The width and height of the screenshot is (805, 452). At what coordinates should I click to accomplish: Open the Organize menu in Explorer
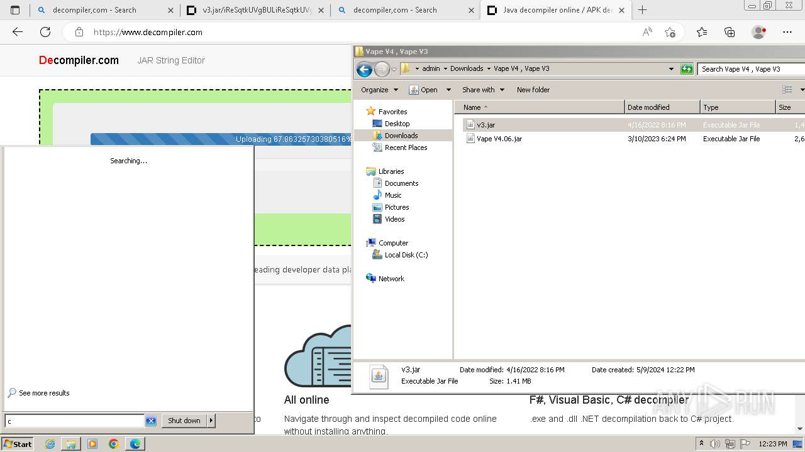coord(379,90)
